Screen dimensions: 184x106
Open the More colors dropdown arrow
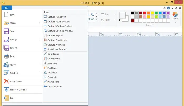pos(175,23)
